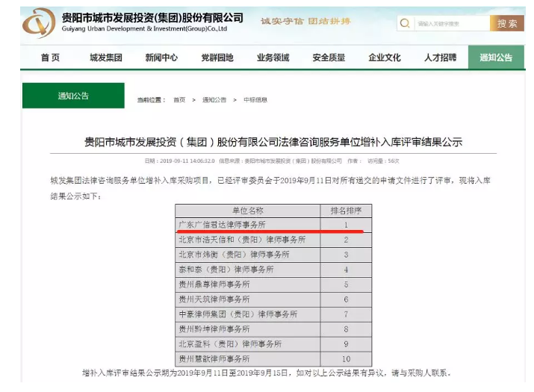Image resolution: width=534 pixels, height=392 pixels.
Task: Click the green 通知公告 sidebar heading
Action: tap(73, 96)
